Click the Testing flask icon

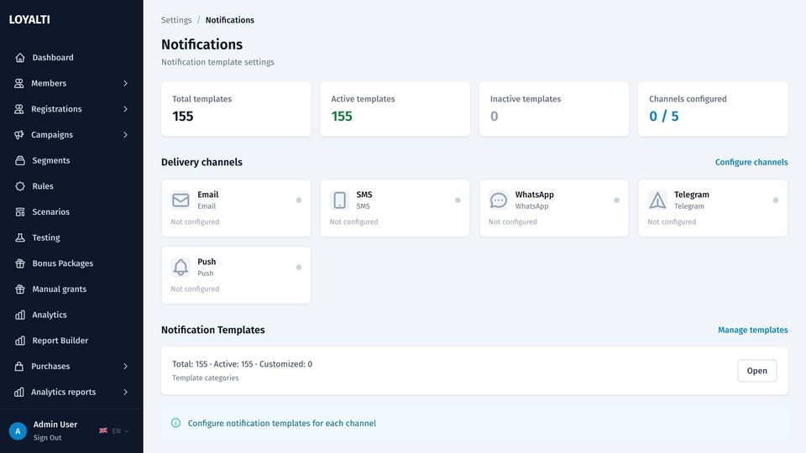click(20, 237)
